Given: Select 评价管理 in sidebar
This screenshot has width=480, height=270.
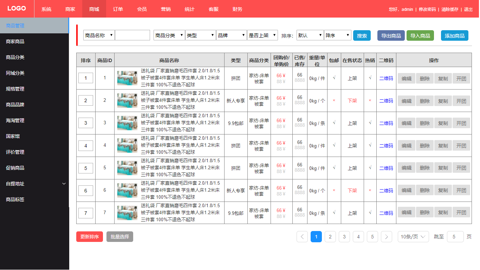Looking at the screenshot, I should (x=34, y=152).
